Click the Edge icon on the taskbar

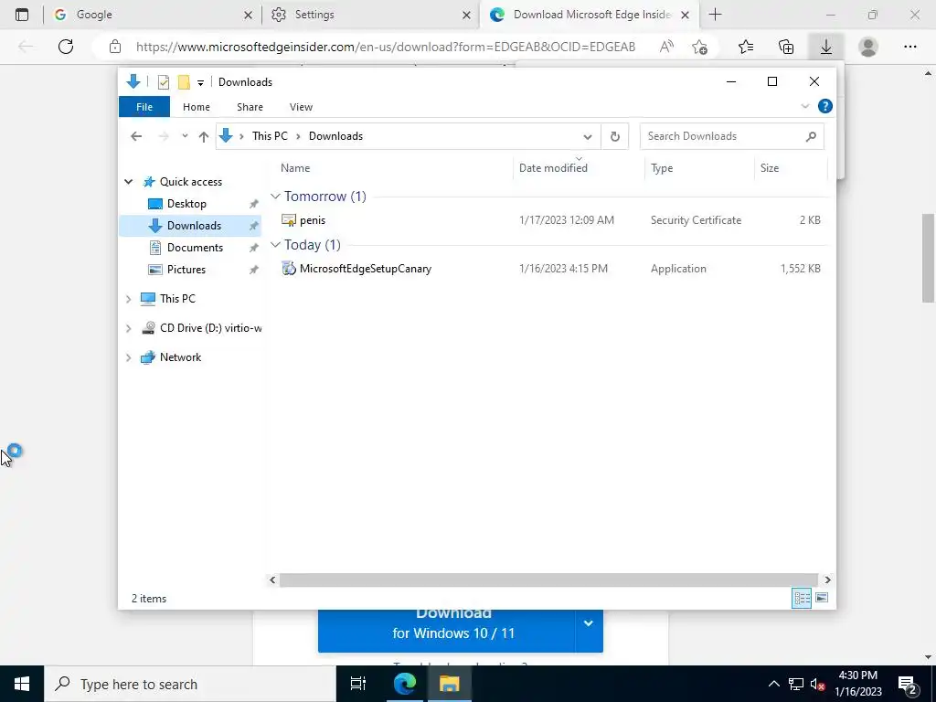click(404, 684)
